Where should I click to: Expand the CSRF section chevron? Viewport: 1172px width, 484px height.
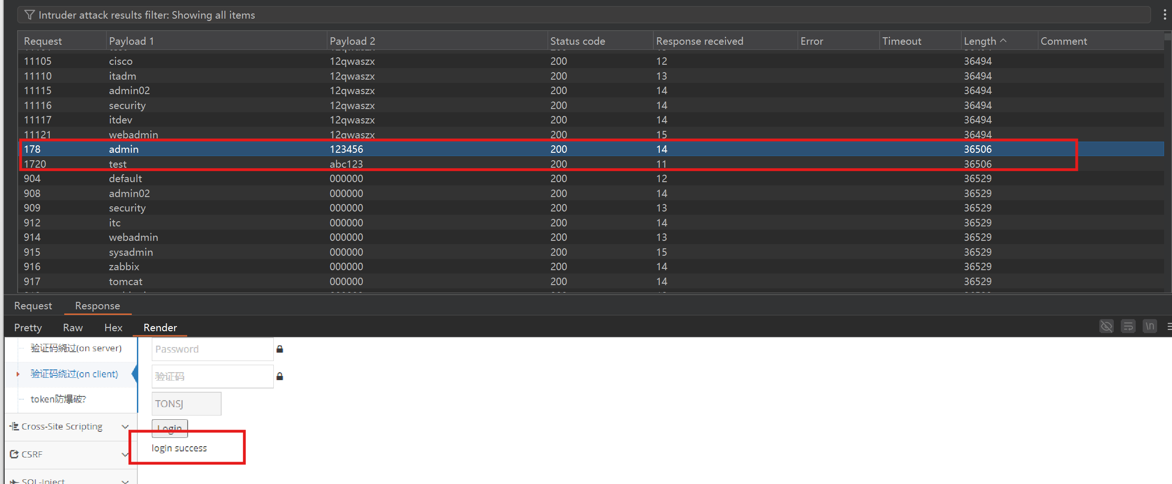(x=125, y=455)
